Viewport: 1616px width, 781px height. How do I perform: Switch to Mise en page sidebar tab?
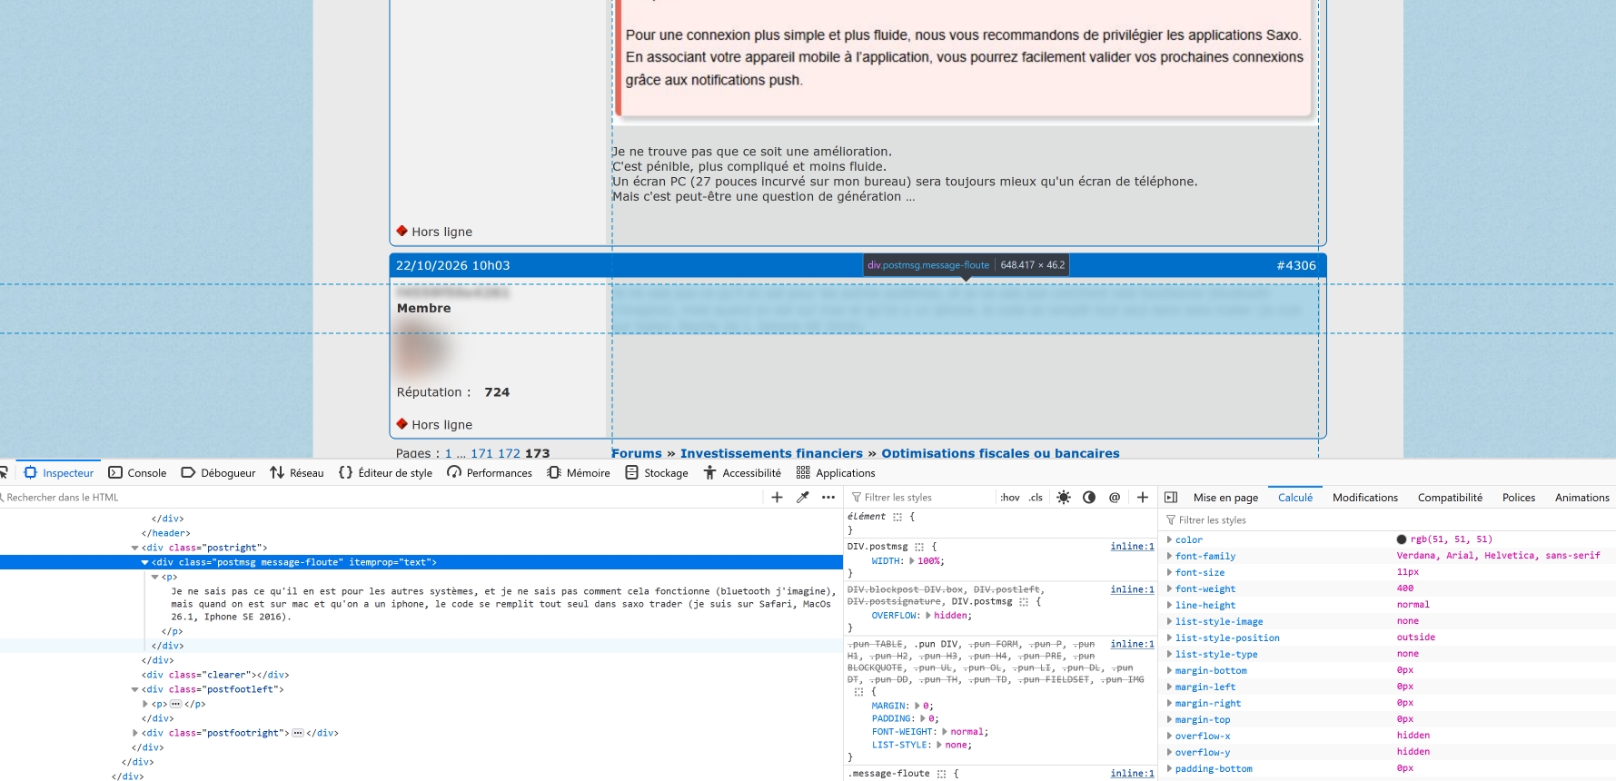[1225, 498]
